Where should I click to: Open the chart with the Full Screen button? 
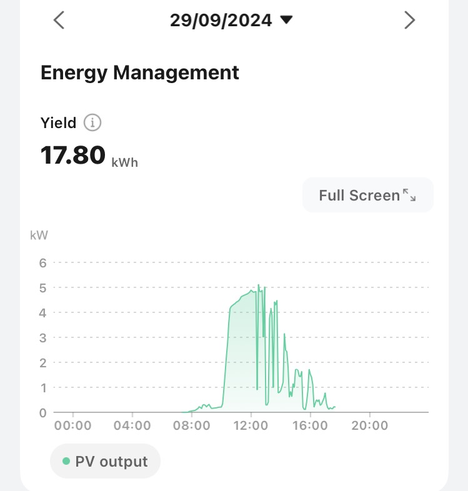(367, 195)
